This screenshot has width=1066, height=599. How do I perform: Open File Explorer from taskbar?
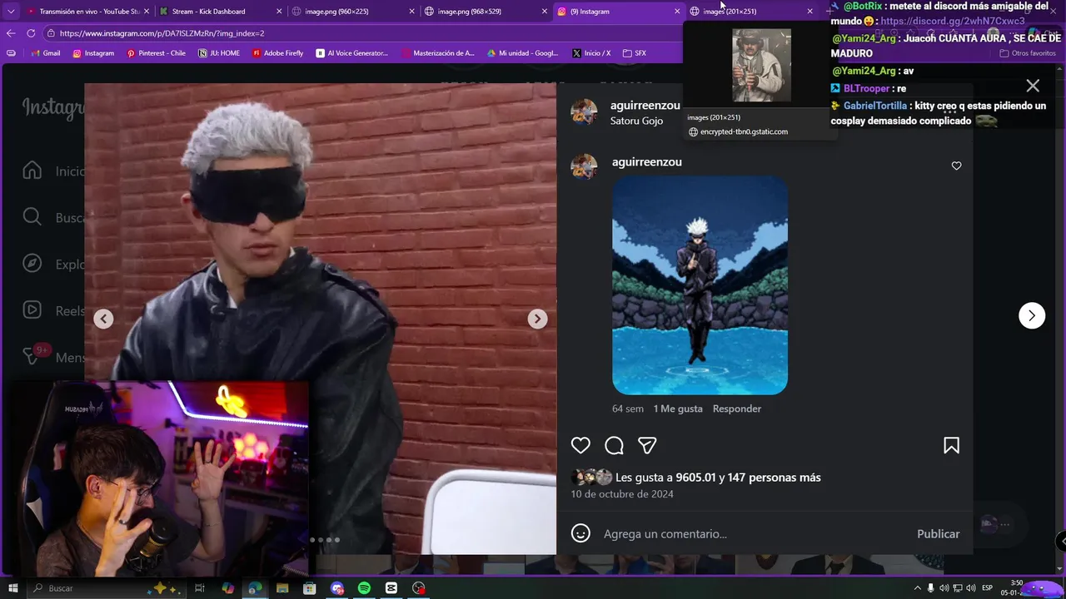click(x=282, y=588)
